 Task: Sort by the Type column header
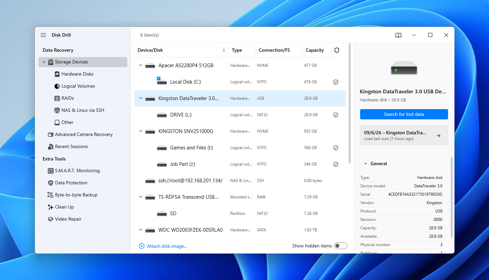pyautogui.click(x=237, y=50)
